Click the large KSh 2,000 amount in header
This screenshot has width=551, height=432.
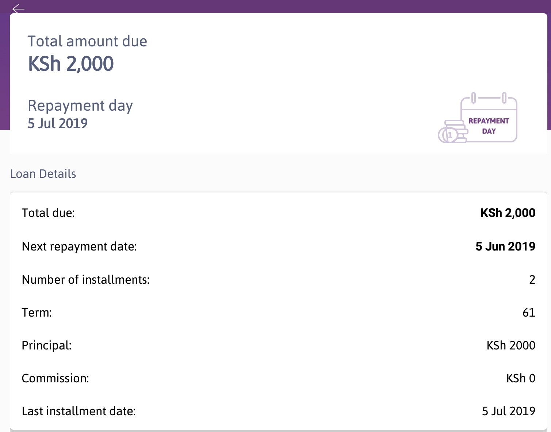click(x=71, y=64)
